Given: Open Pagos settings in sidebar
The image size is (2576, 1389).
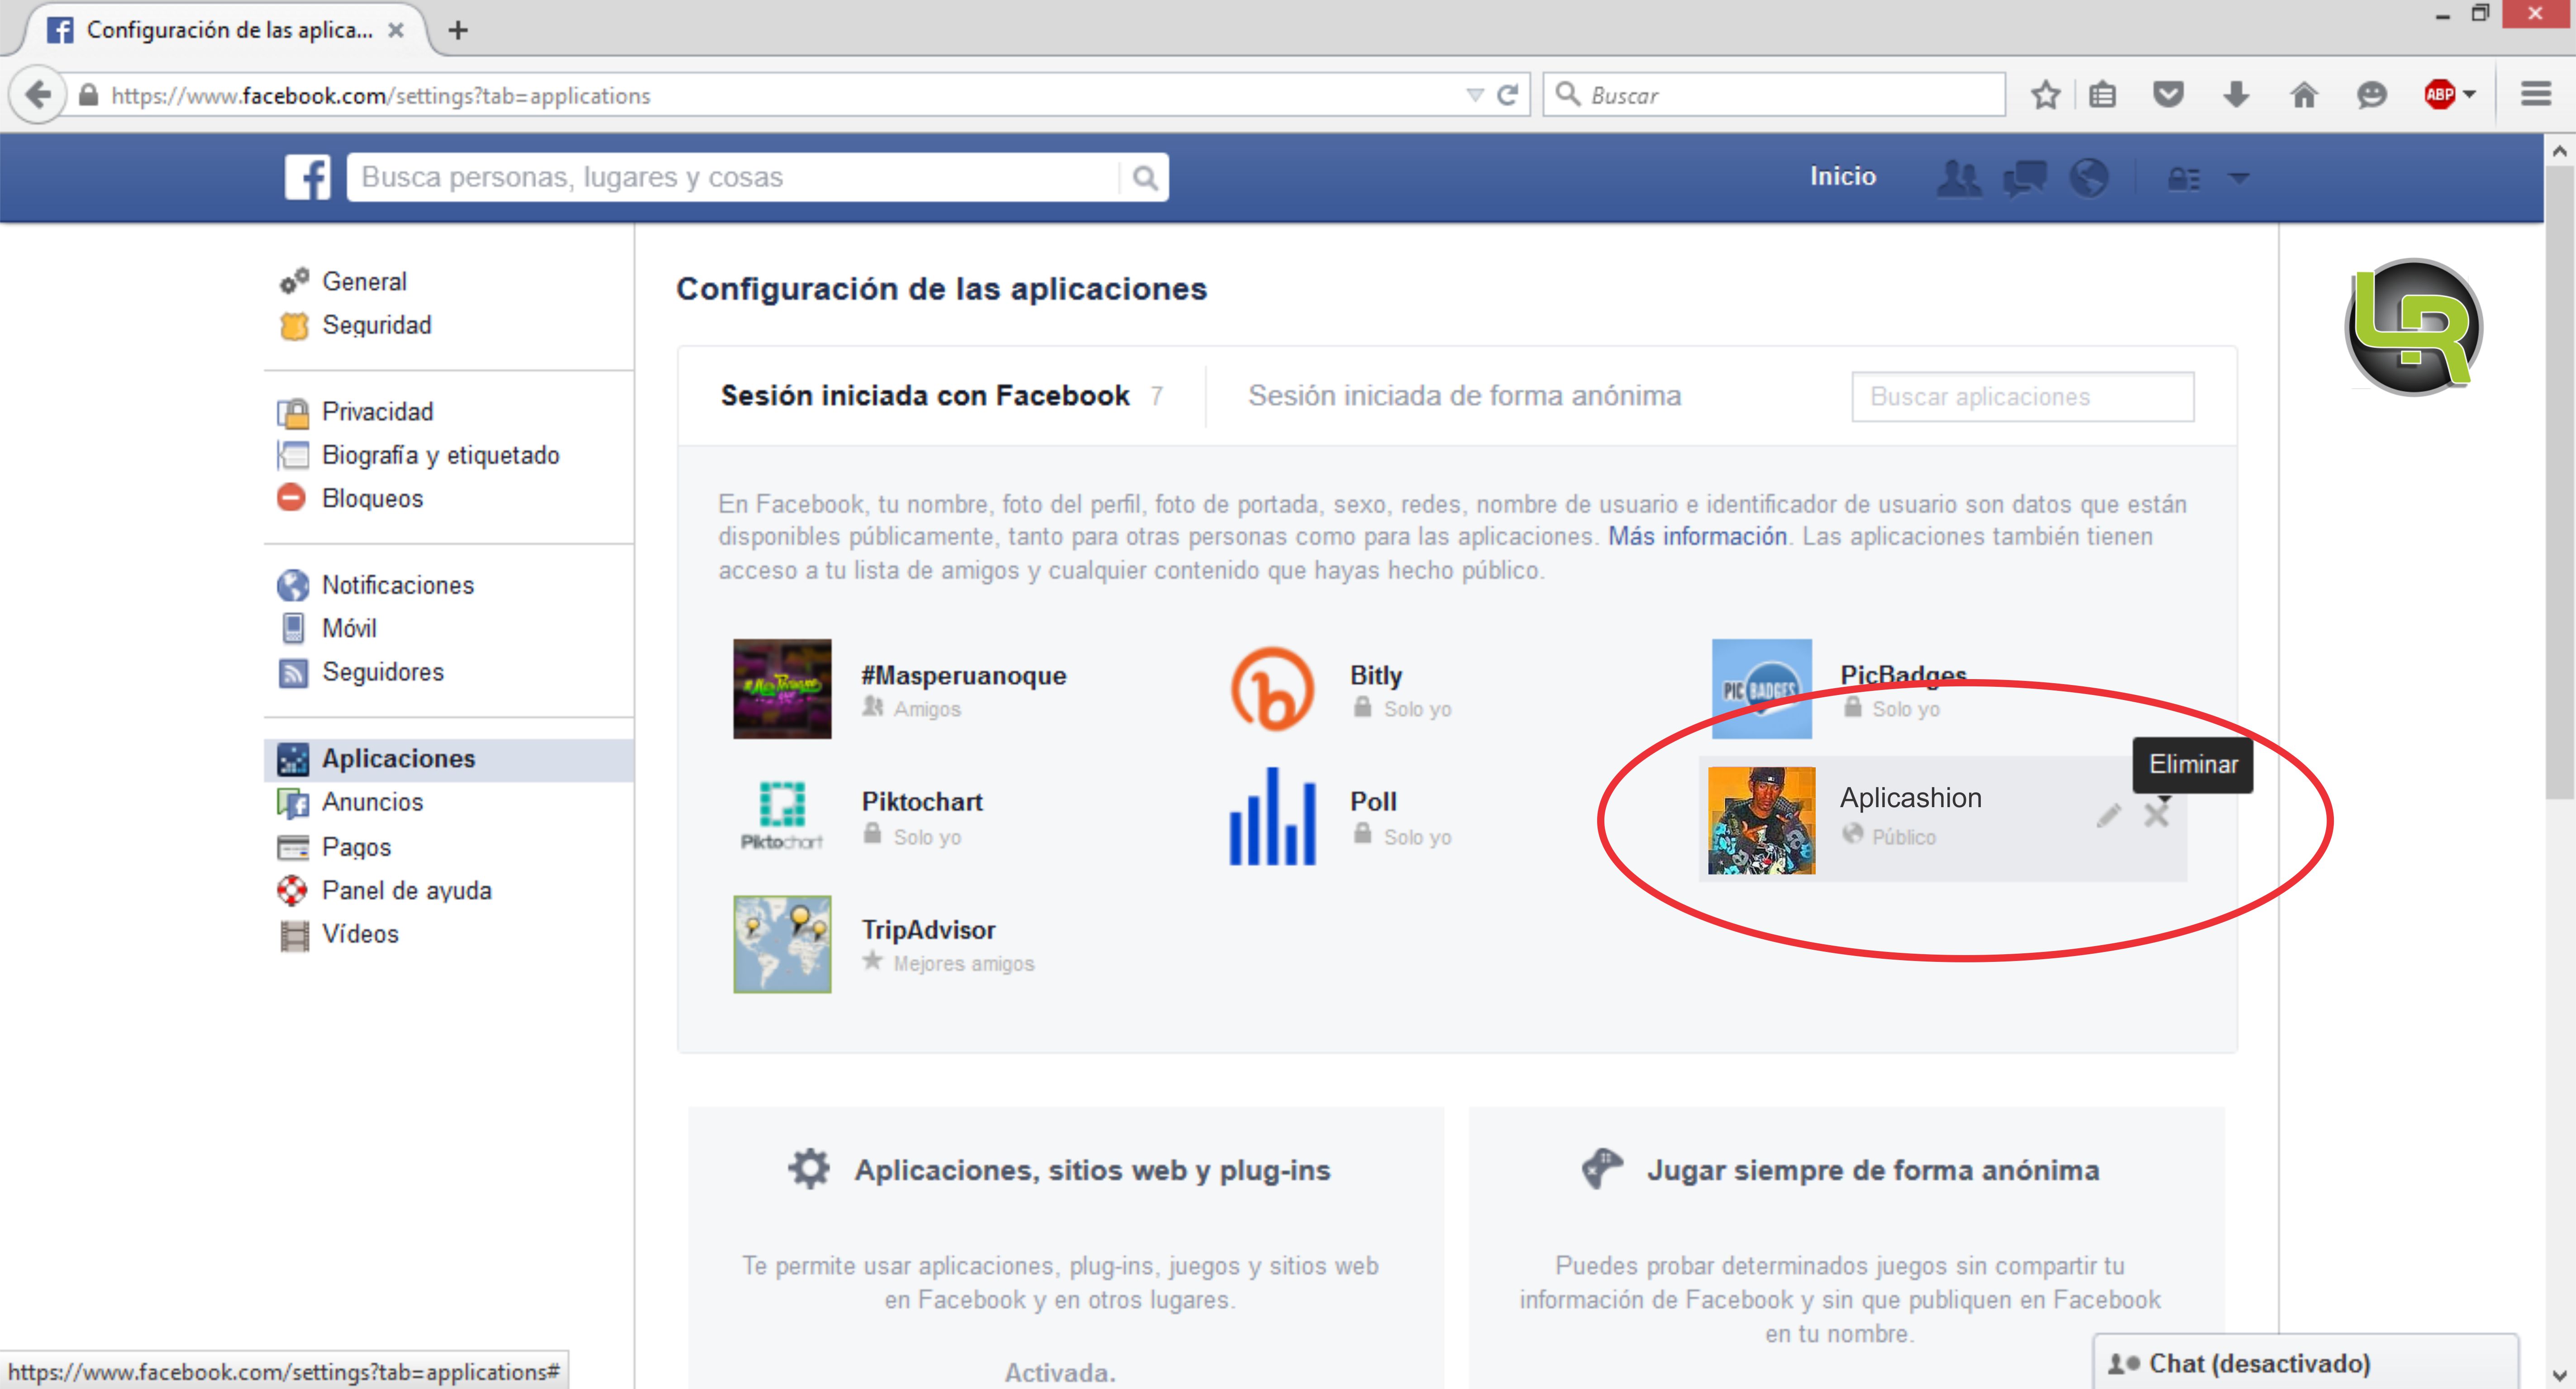Looking at the screenshot, I should (x=356, y=847).
